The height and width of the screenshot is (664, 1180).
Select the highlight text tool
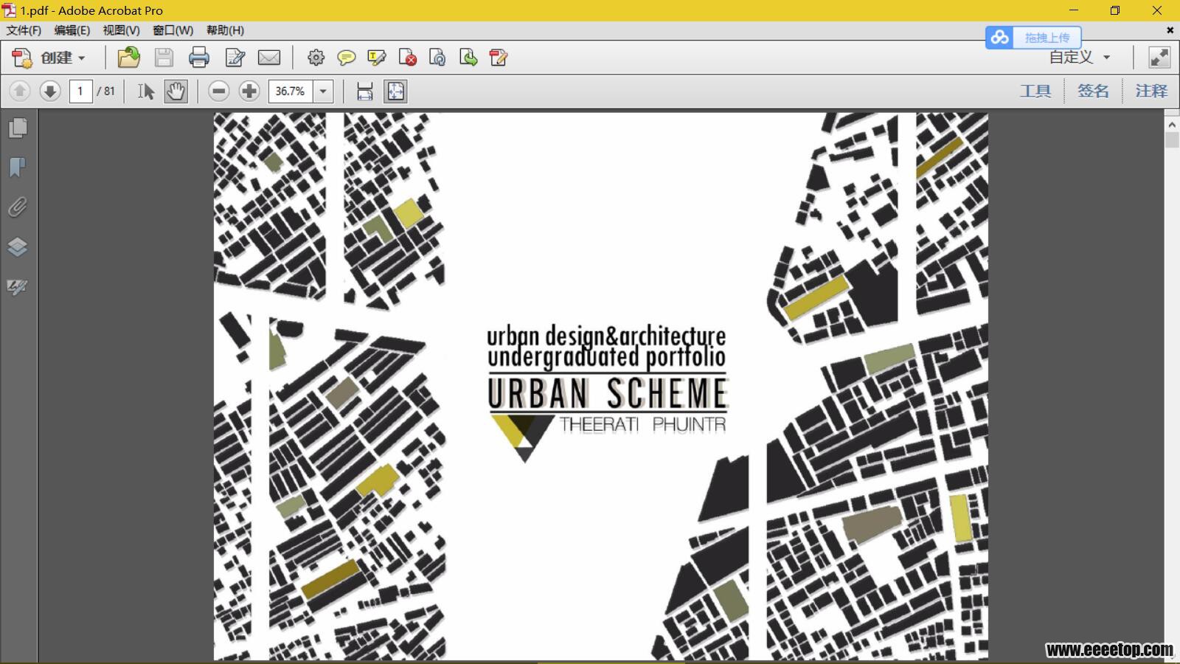pos(377,58)
